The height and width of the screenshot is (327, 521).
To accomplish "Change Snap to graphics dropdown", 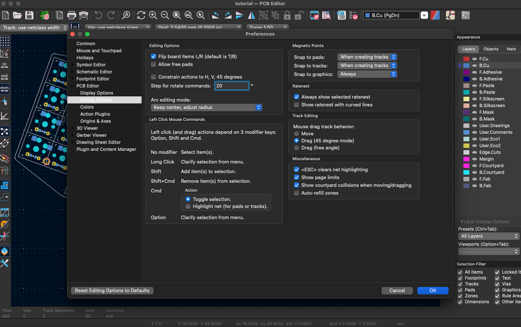I will 367,74.
